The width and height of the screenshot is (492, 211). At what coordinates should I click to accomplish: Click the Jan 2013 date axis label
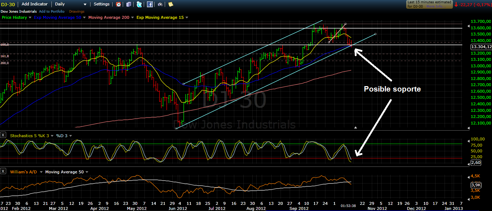tap(453, 208)
